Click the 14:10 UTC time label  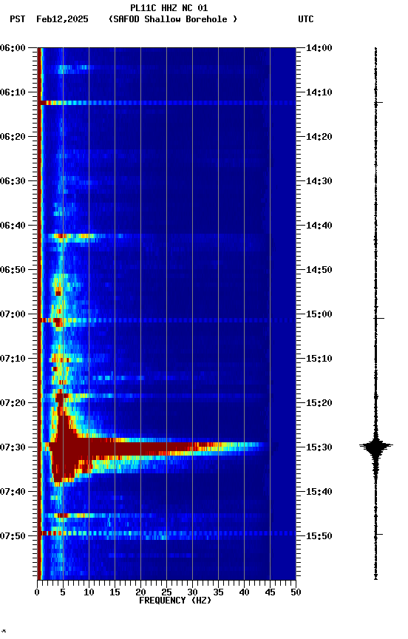click(319, 92)
